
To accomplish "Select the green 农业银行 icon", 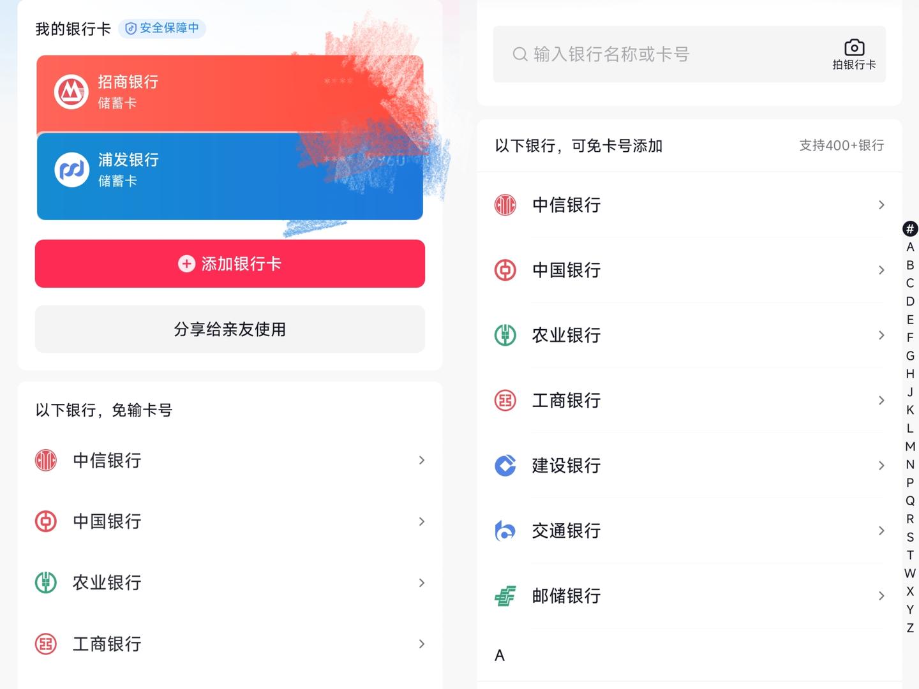I will tap(505, 335).
